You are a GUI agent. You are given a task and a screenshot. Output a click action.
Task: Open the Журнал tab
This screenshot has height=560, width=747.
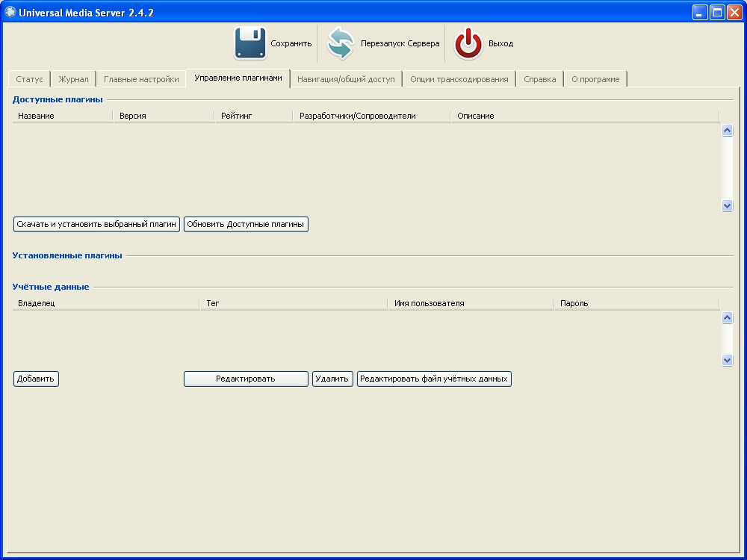click(x=73, y=79)
